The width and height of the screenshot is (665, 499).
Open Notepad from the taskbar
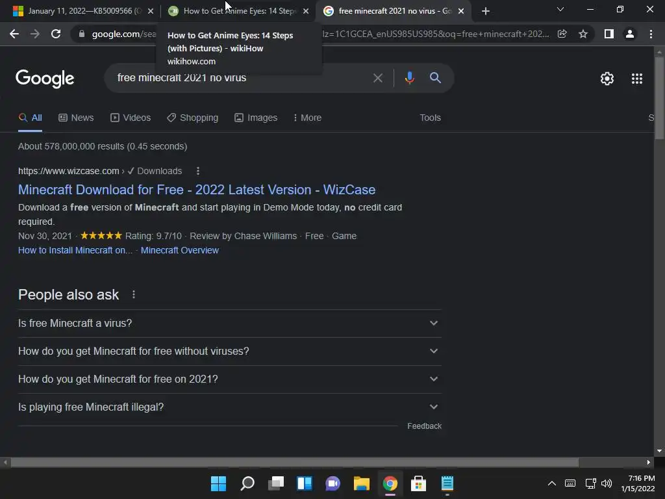click(447, 483)
